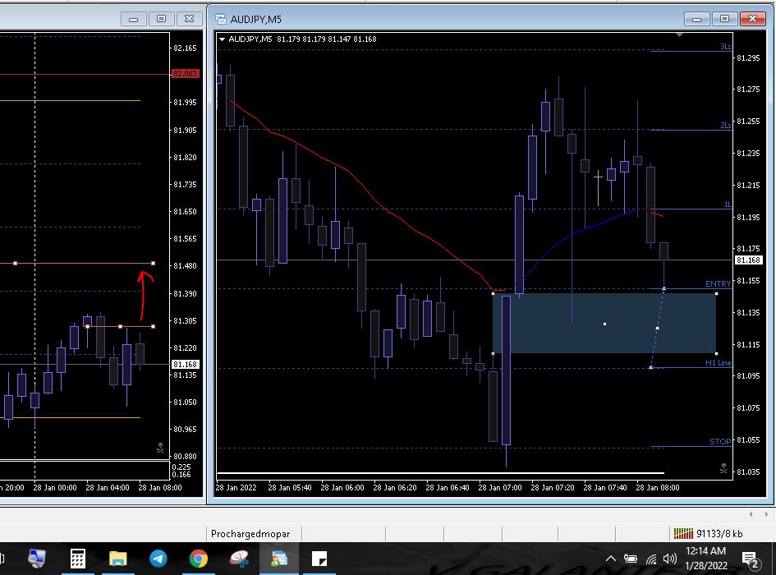Click the middle handle of the lower left-chart trendline
This screenshot has width=776, height=575.
click(x=120, y=326)
